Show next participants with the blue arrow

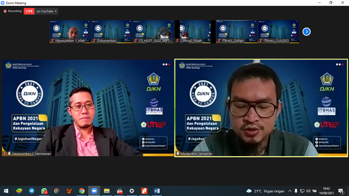306,32
